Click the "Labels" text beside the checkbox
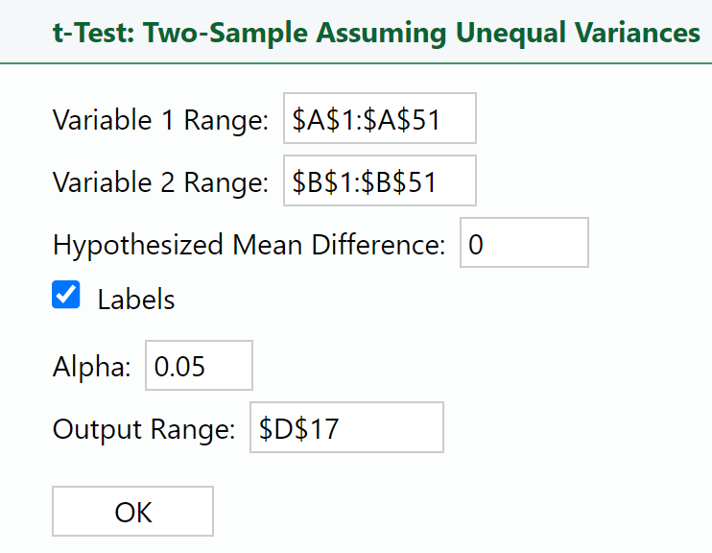The height and width of the screenshot is (553, 712). [136, 300]
